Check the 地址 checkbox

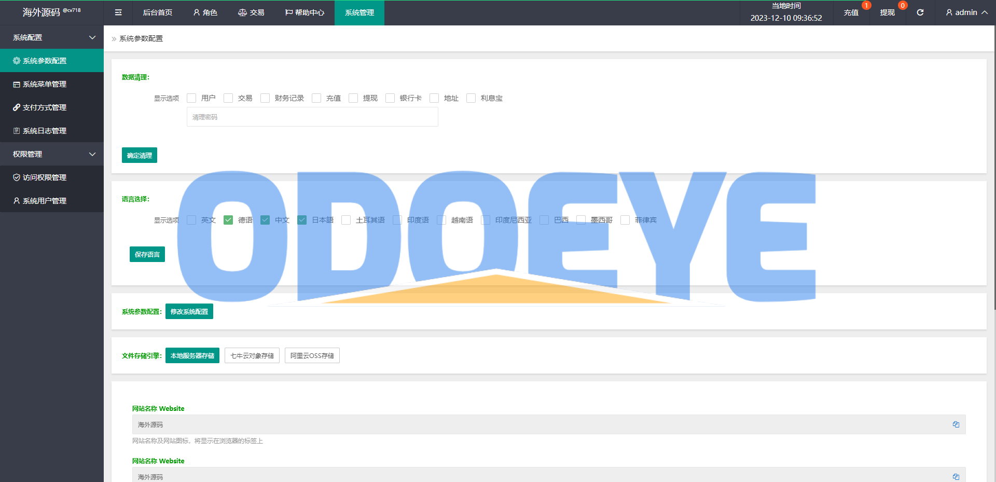(434, 98)
